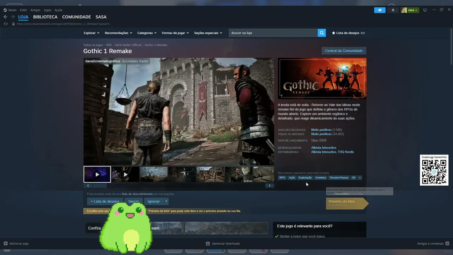Open the Todos os jogos breadcrumb
Image resolution: width=453 pixels, height=255 pixels.
[x=93, y=45]
